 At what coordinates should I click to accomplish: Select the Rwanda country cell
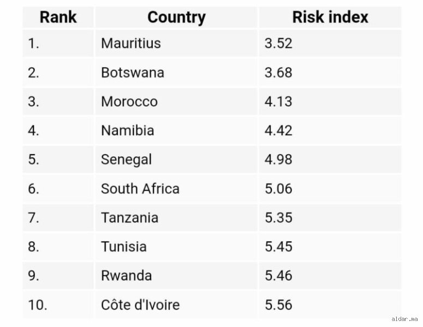pyautogui.click(x=176, y=276)
